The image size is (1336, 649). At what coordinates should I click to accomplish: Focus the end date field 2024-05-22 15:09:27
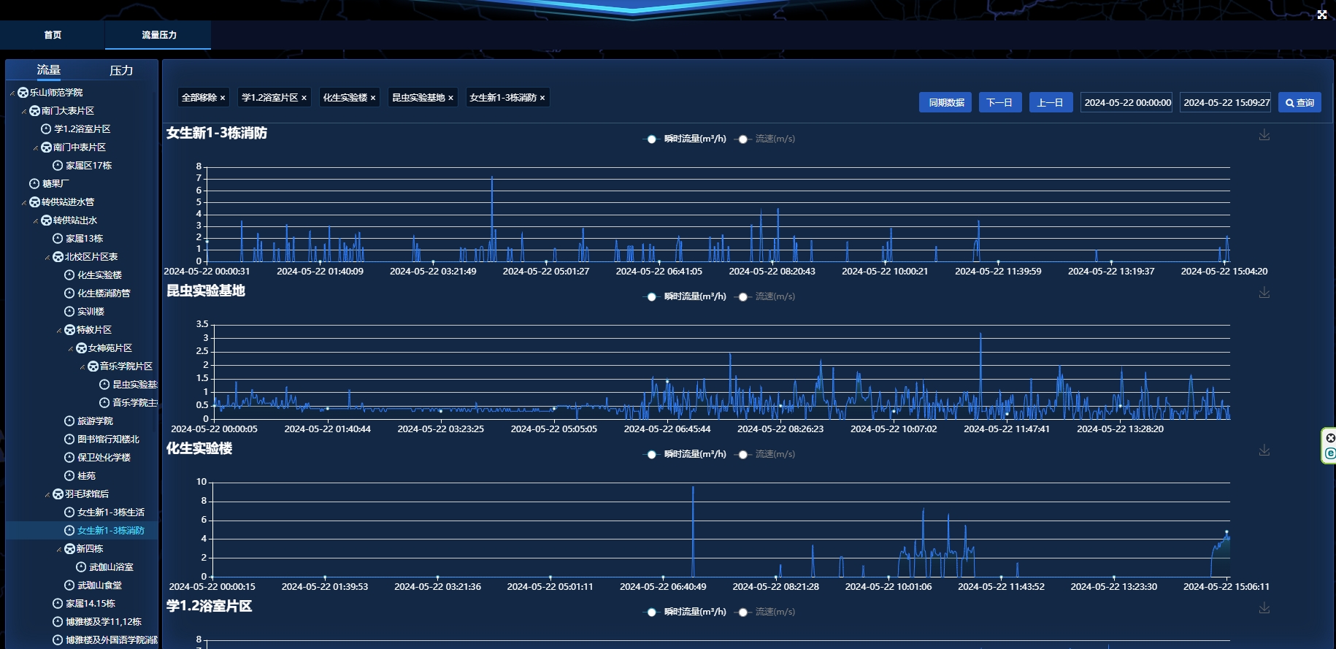pyautogui.click(x=1226, y=102)
